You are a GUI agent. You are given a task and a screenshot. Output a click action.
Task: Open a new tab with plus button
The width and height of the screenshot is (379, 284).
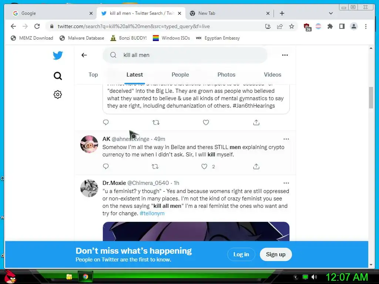coord(282,13)
